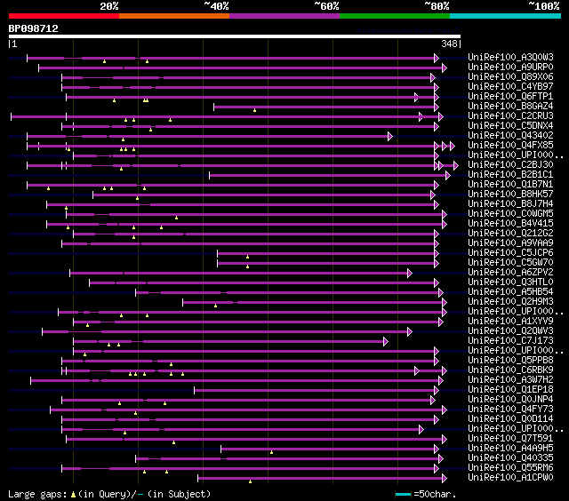Select the UniRef100_C2CRU3 label
The height and width of the screenshot is (501, 569).
[510, 116]
